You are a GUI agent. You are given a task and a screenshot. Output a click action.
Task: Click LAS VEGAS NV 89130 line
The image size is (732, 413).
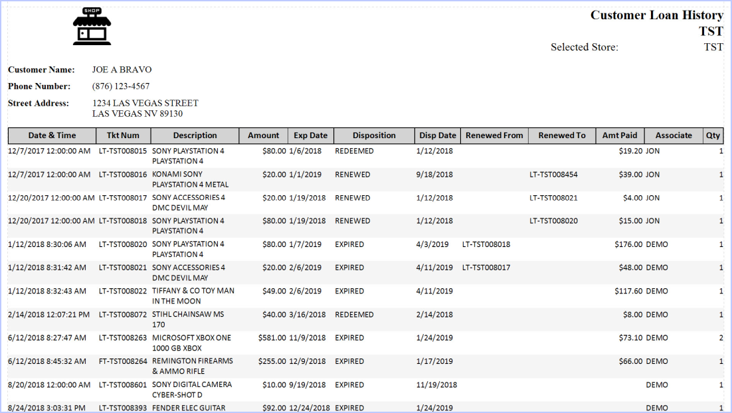pyautogui.click(x=137, y=114)
